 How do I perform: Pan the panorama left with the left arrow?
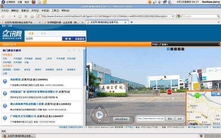(x=93, y=115)
